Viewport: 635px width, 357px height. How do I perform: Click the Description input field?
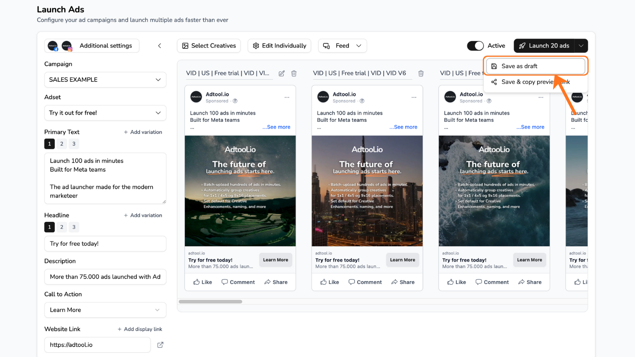105,277
